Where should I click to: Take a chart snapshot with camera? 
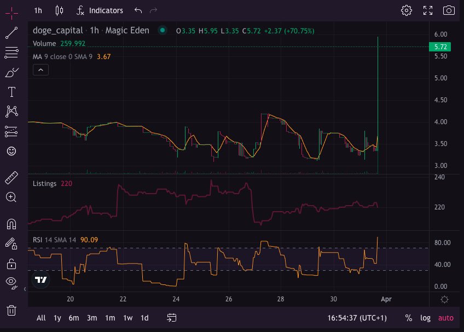click(x=449, y=10)
